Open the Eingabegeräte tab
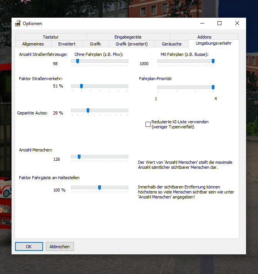 click(x=128, y=37)
